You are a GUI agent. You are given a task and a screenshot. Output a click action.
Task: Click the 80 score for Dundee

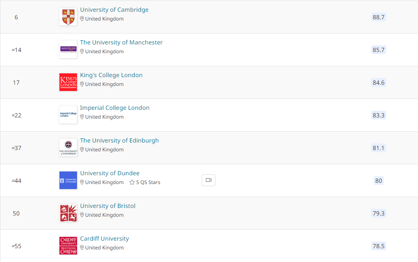click(378, 181)
